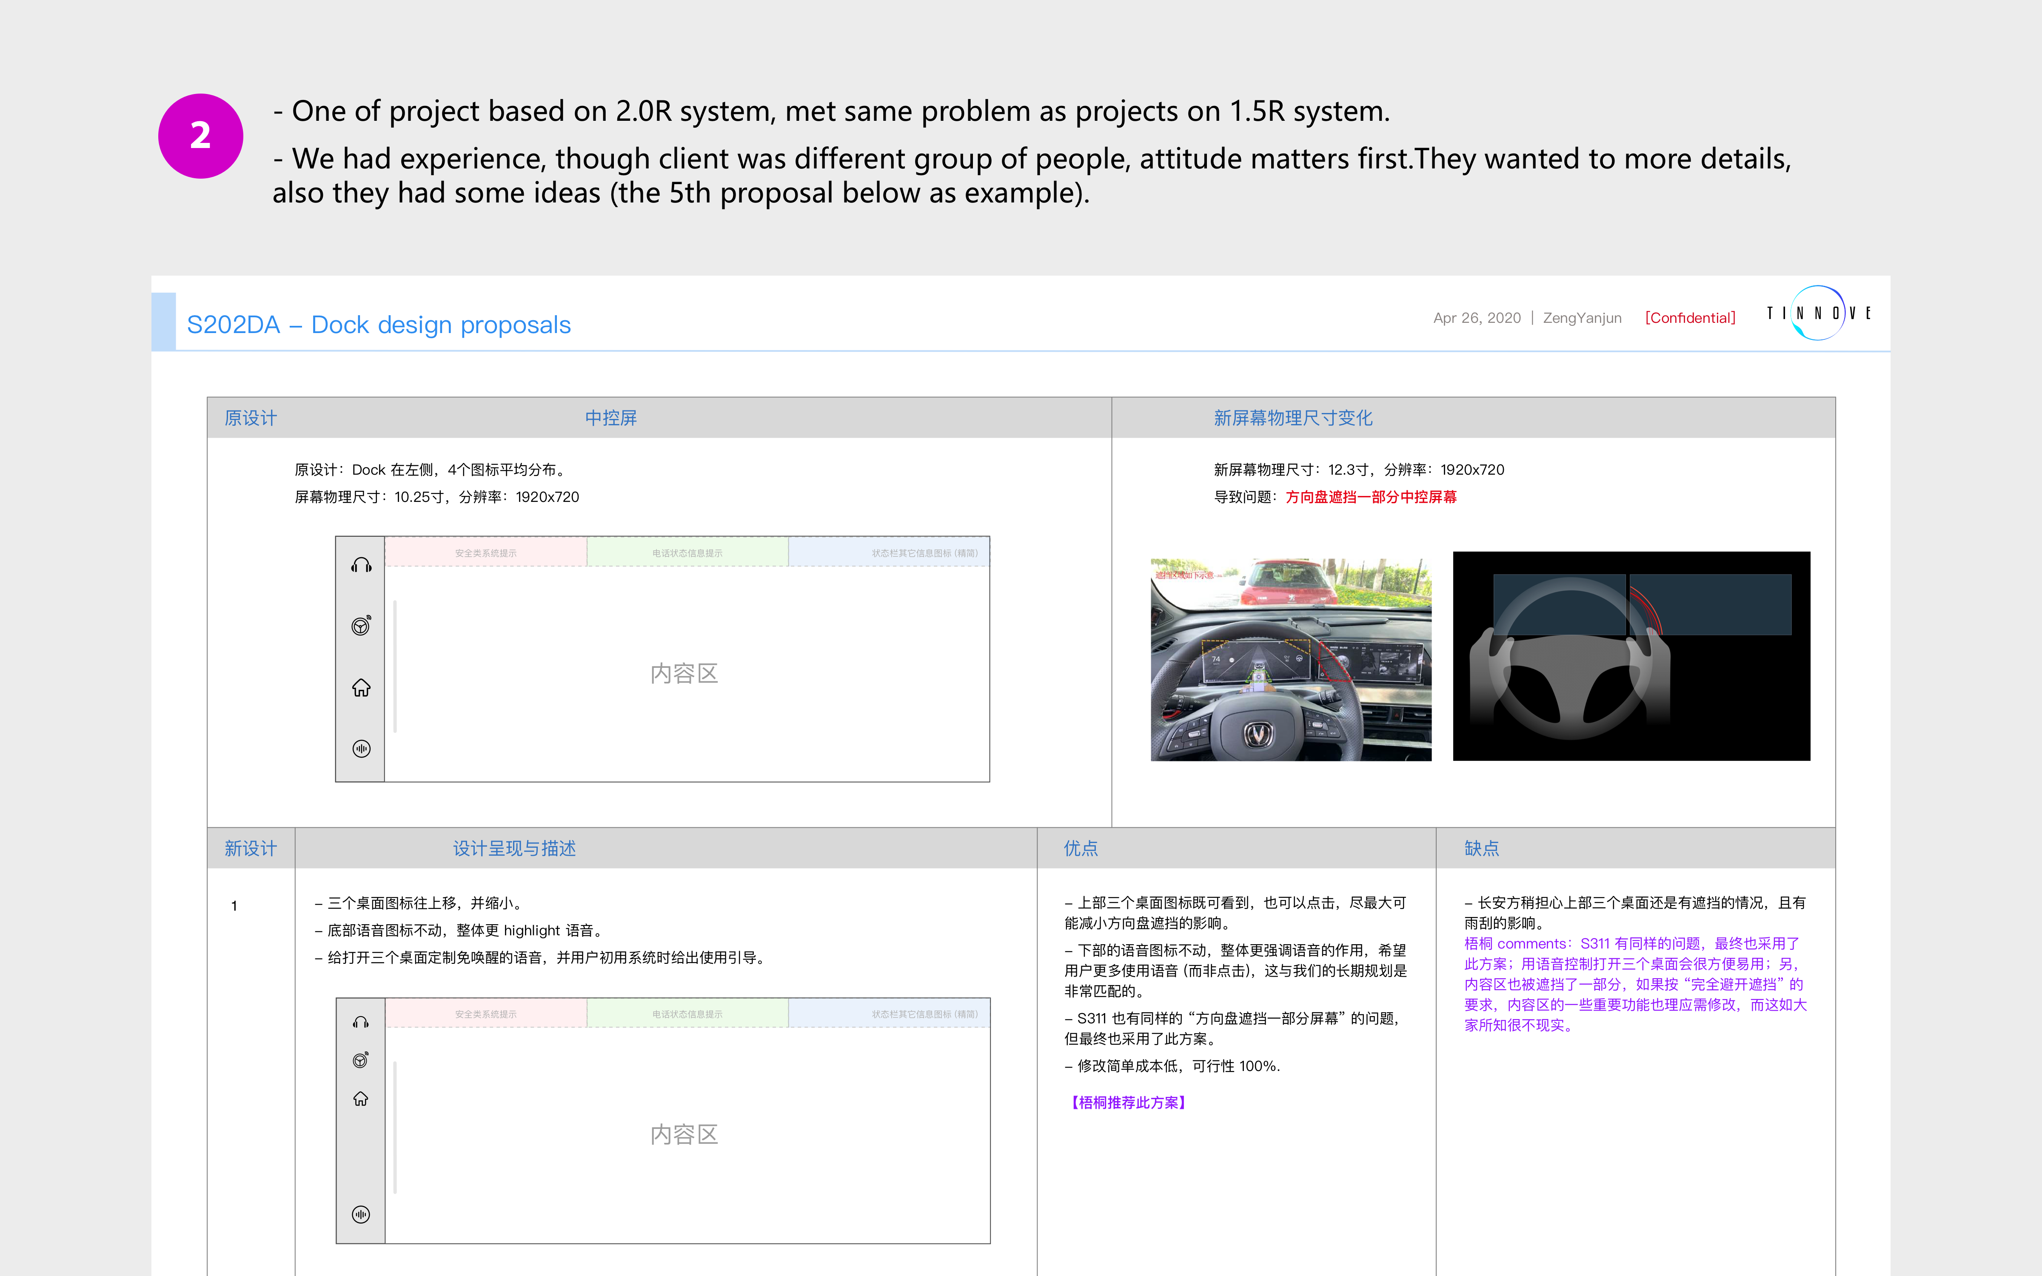Click the small headphones icon in new design 1

tap(361, 1022)
